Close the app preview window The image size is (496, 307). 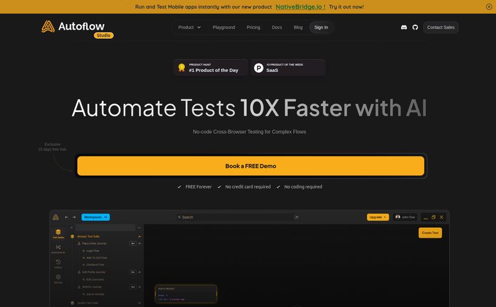pyautogui.click(x=441, y=217)
